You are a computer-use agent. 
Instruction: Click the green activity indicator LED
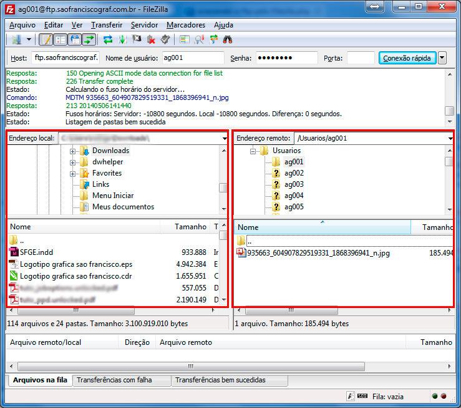click(x=435, y=396)
